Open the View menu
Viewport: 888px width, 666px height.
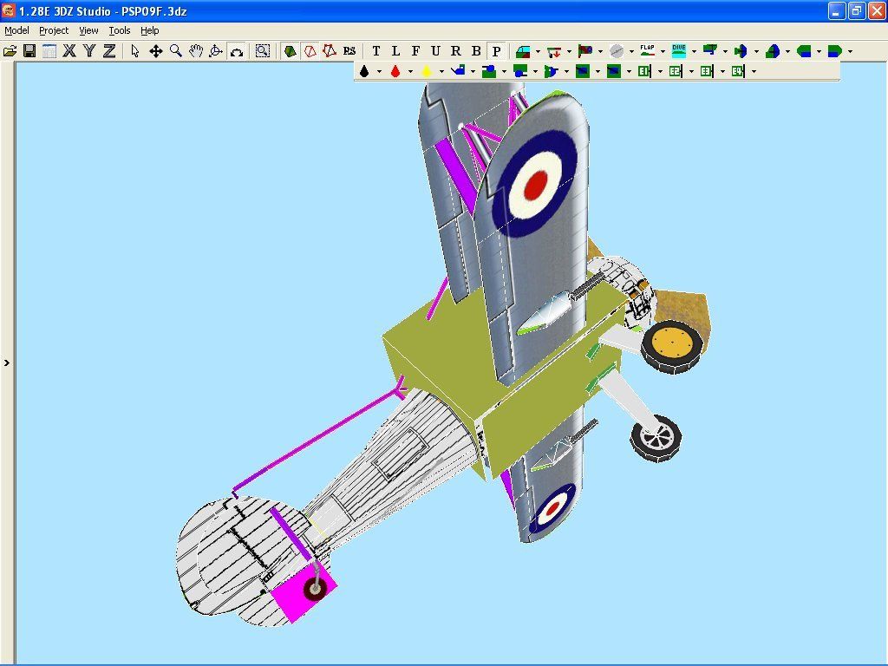pos(88,30)
